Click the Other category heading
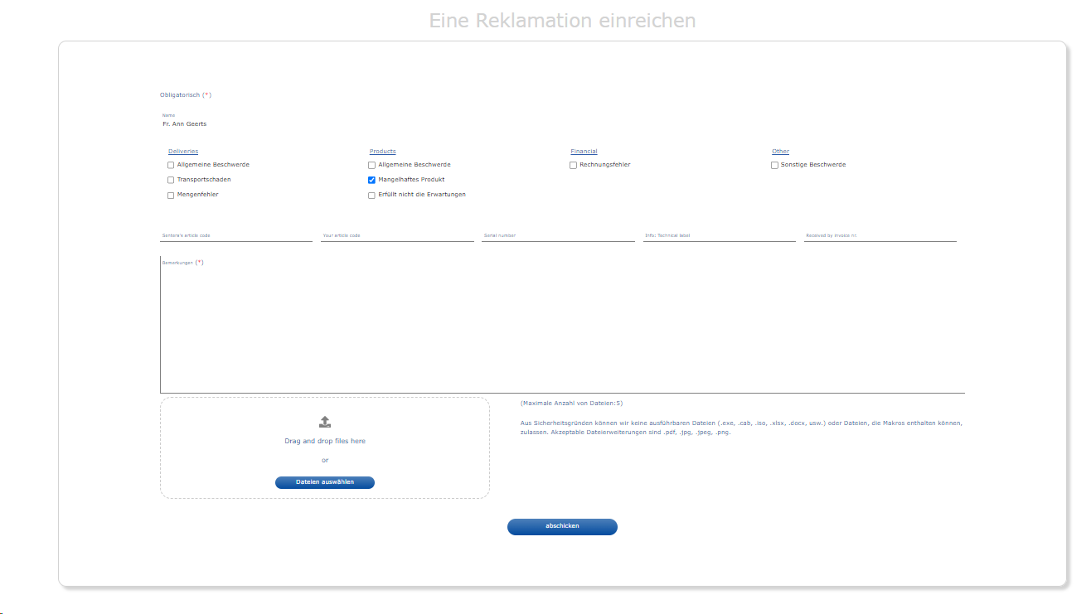Viewport: 1091px width, 614px height. tap(780, 152)
